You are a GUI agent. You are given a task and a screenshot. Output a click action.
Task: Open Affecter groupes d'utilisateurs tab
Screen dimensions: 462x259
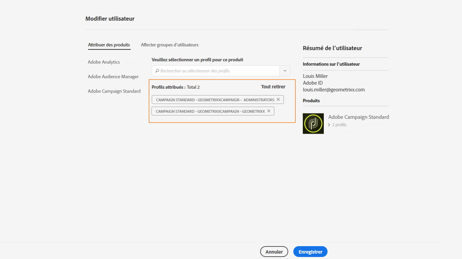(x=170, y=45)
